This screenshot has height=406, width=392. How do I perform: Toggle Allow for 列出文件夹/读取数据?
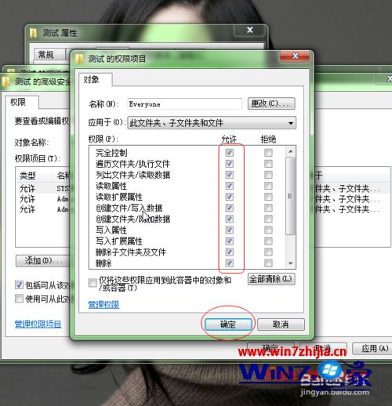point(230,175)
